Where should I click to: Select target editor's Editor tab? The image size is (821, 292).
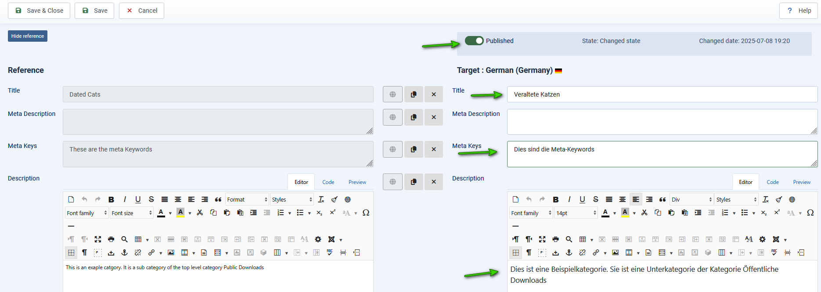745,182
